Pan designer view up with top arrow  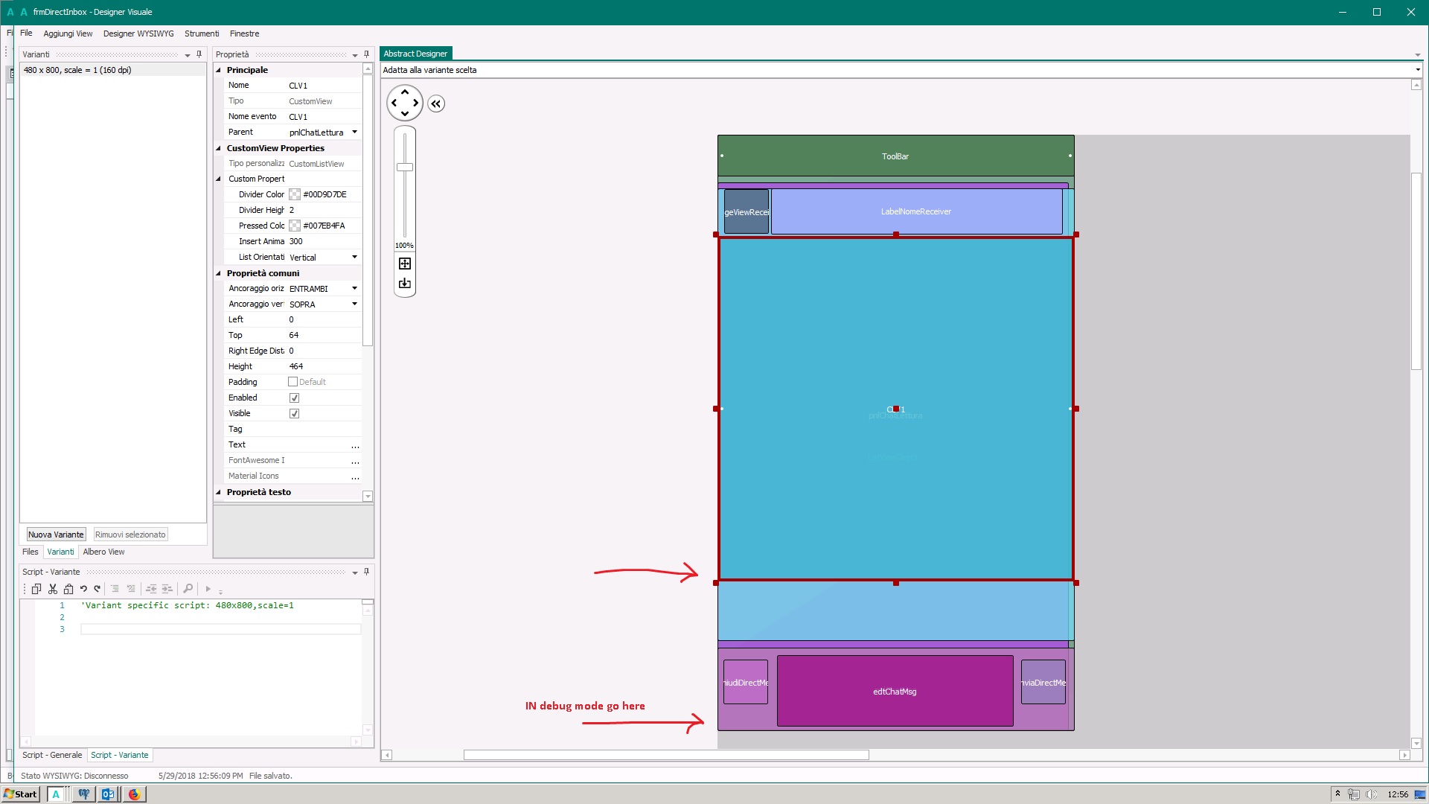click(405, 92)
